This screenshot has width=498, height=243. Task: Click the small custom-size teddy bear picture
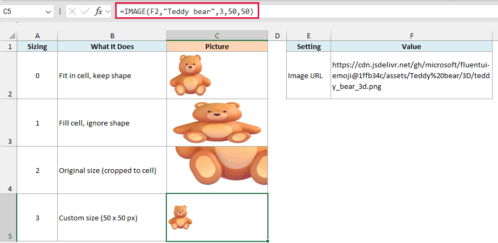coord(180,217)
